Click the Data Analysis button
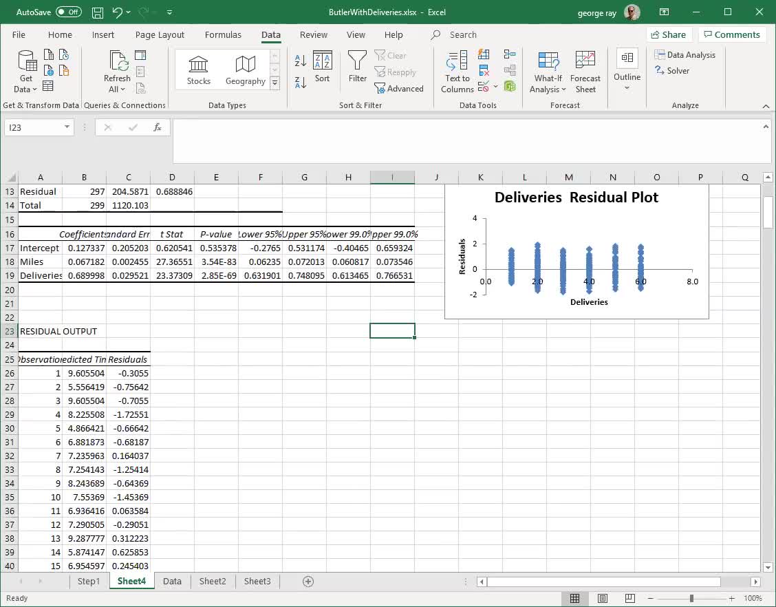This screenshot has width=776, height=607. tap(685, 55)
